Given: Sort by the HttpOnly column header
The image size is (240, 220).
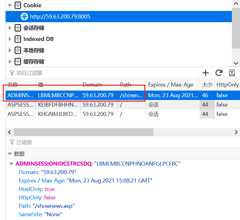Looking at the screenshot, I should (227, 84).
